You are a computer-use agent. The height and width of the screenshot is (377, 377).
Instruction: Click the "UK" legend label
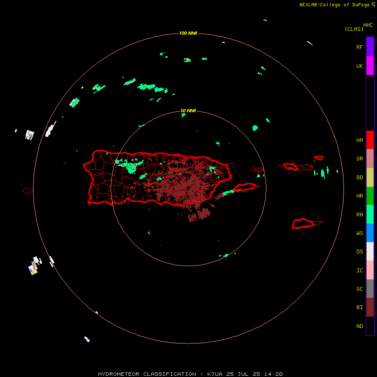pos(360,66)
